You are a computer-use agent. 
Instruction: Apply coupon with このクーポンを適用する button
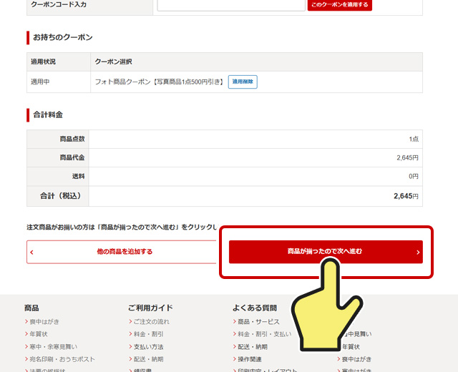pyautogui.click(x=339, y=5)
